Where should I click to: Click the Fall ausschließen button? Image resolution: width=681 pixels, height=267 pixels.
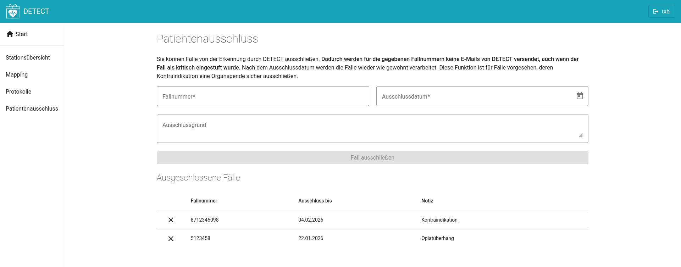point(372,158)
